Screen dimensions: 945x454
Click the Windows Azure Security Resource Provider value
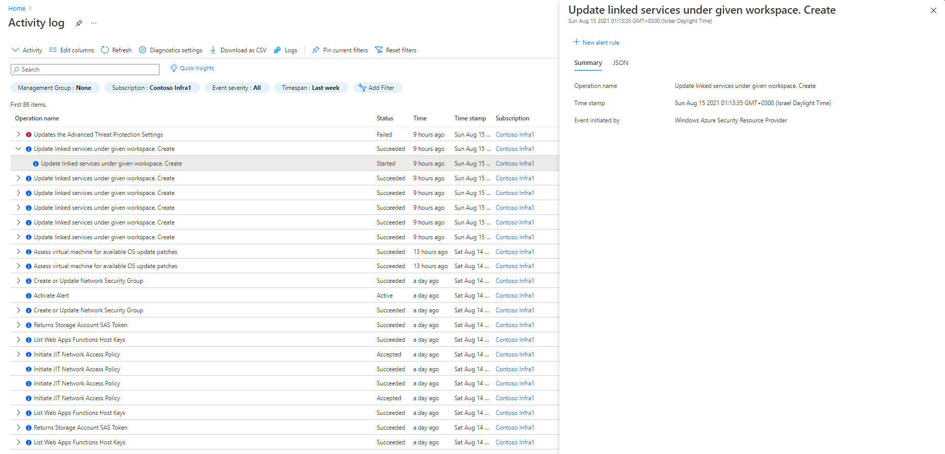pos(731,120)
